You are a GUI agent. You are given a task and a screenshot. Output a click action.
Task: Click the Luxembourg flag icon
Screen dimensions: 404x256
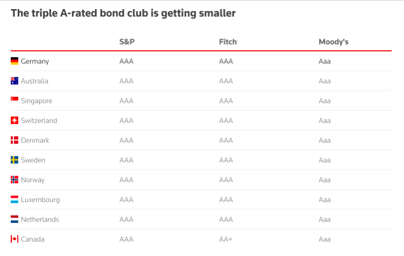point(15,200)
